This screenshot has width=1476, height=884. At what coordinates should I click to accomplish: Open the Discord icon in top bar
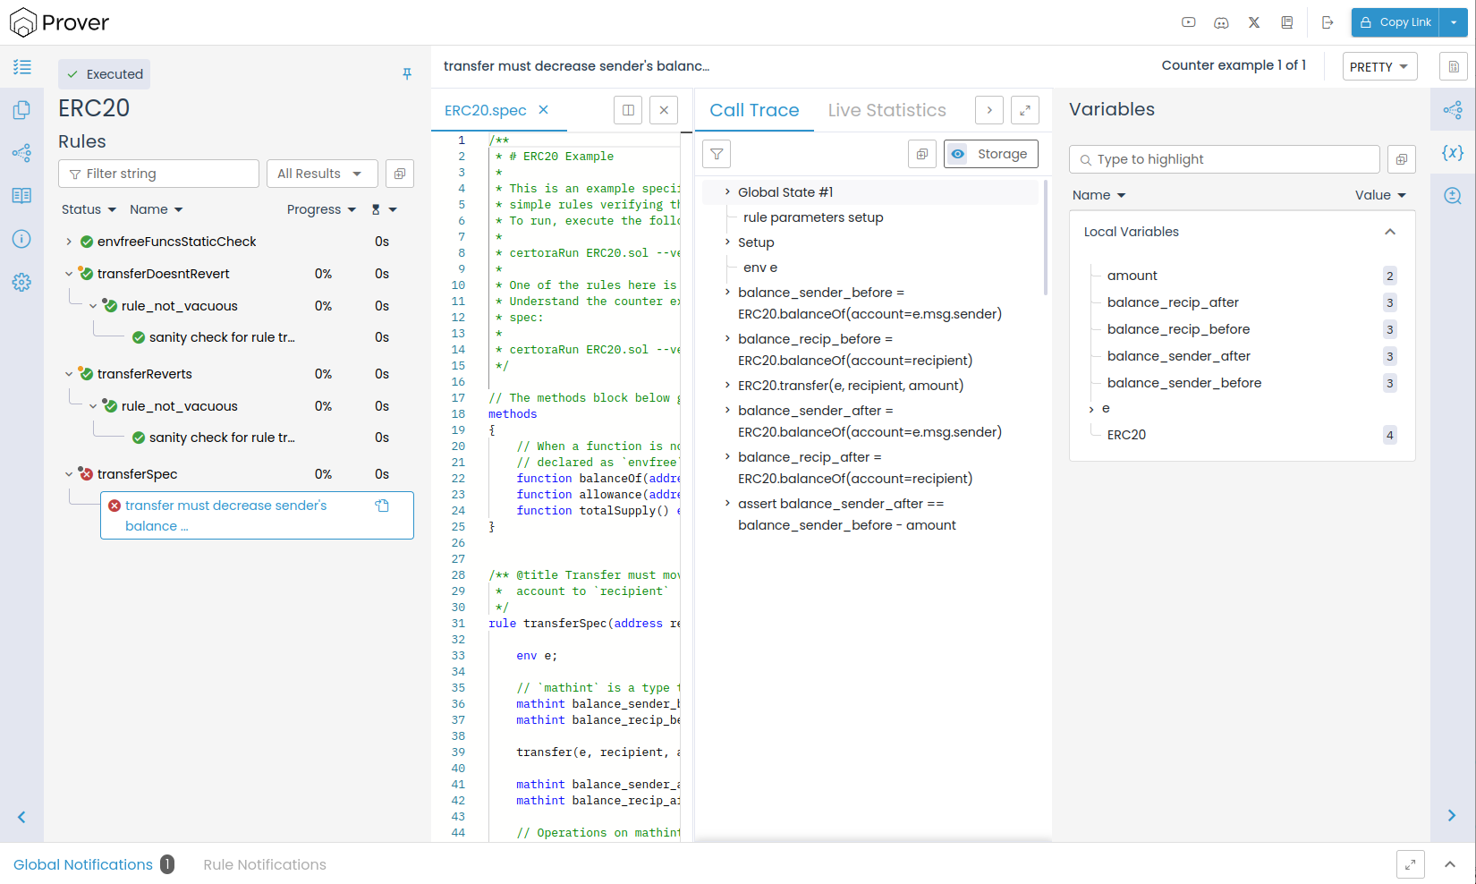click(x=1221, y=23)
